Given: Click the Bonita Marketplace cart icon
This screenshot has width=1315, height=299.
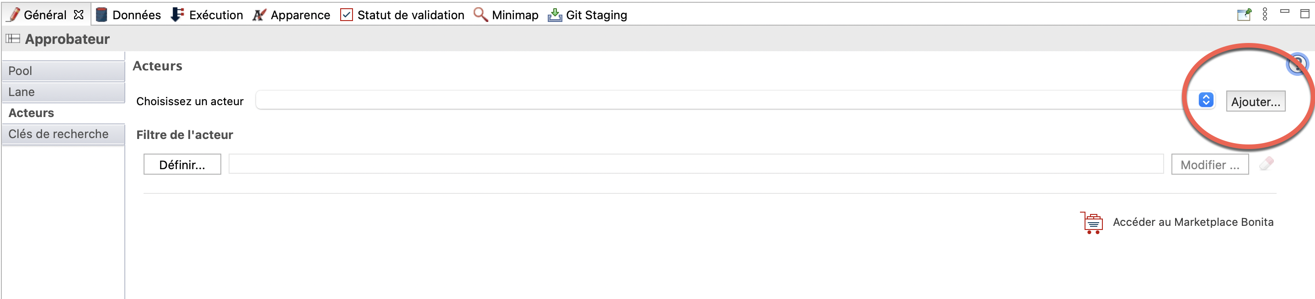Looking at the screenshot, I should click(1091, 223).
